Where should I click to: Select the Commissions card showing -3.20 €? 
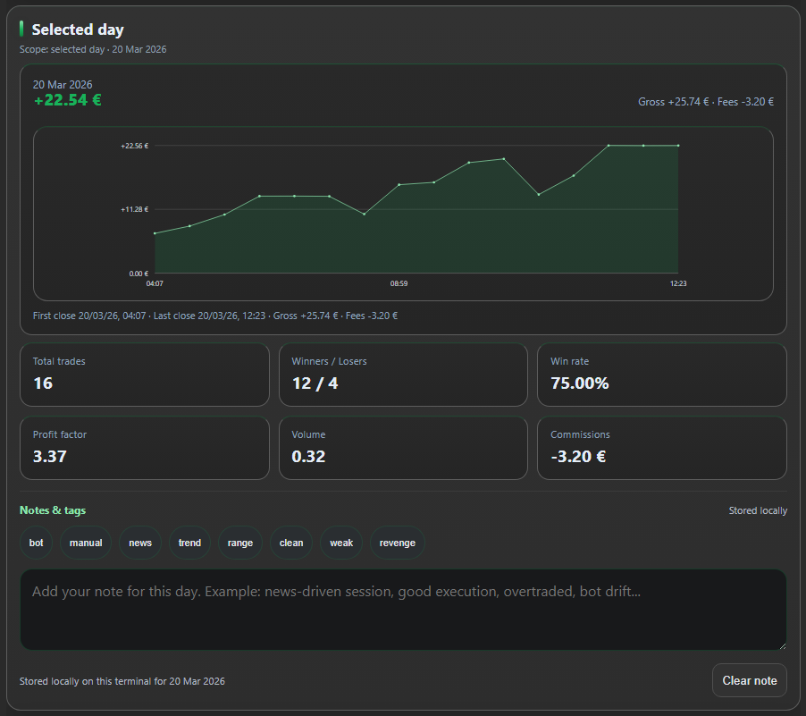(x=661, y=447)
